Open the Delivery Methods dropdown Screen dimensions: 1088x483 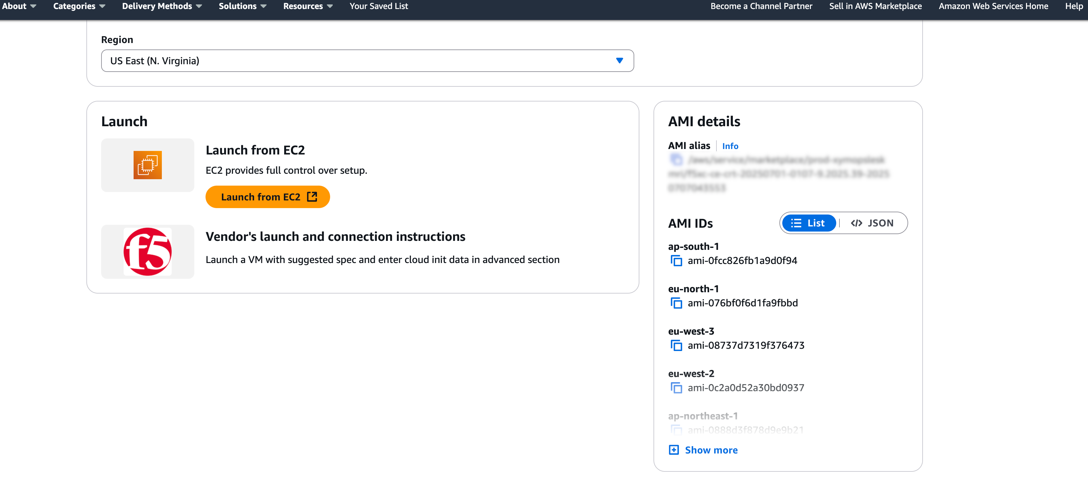pyautogui.click(x=162, y=6)
